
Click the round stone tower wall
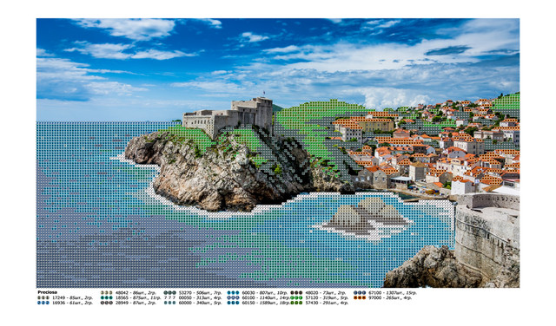pos(486,233)
